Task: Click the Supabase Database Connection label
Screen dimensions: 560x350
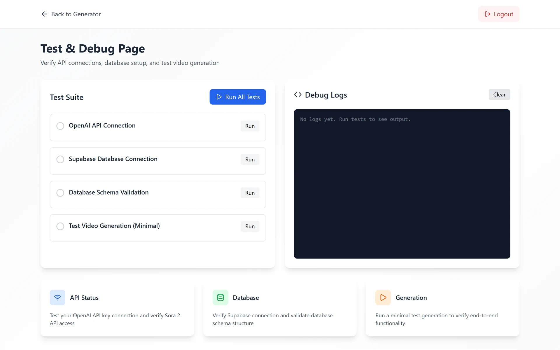Action: click(x=113, y=159)
